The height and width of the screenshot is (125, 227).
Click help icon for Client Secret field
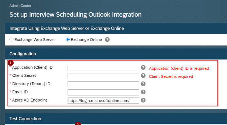point(143,76)
